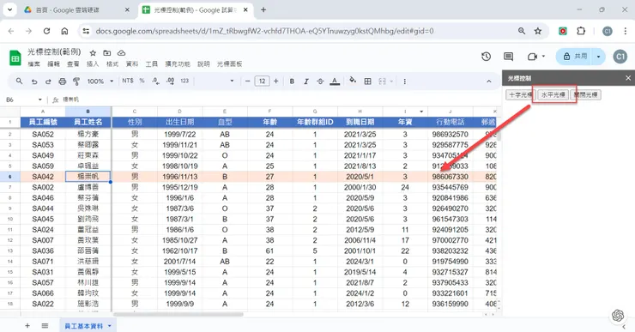Open the 格式 menu
635x332 pixels.
point(112,64)
